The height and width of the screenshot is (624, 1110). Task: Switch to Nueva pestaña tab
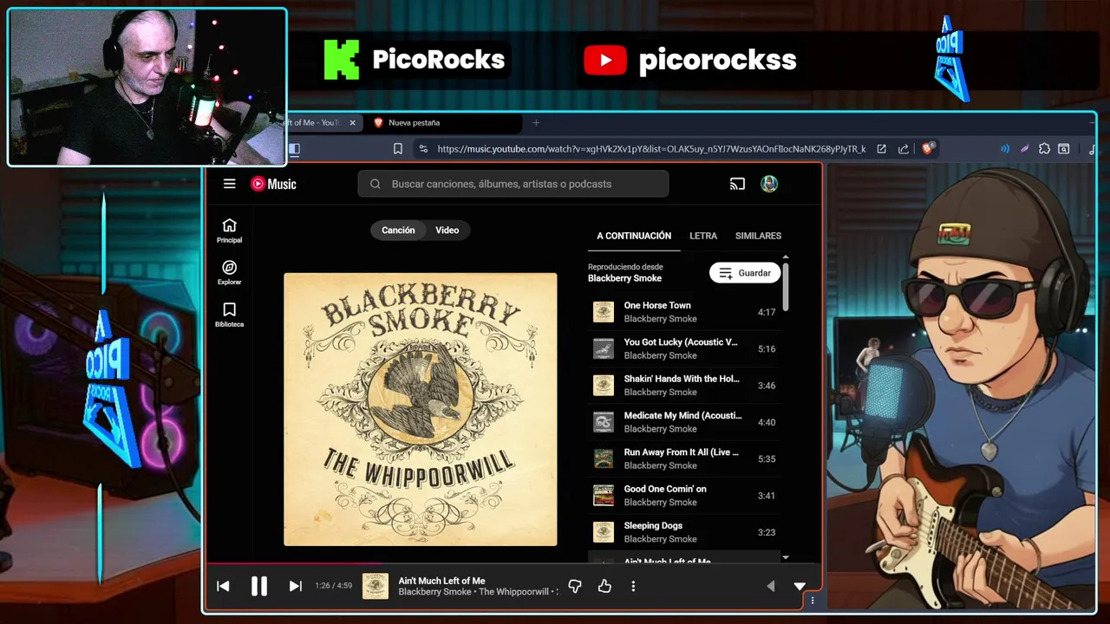442,123
